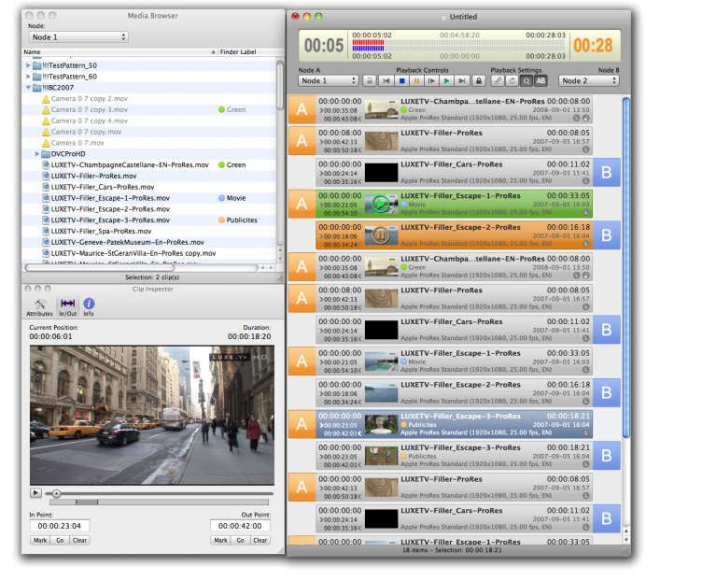Image resolution: width=716 pixels, height=581 pixels.
Task: Click the !!IBC2007 folder icon
Action: point(37,88)
